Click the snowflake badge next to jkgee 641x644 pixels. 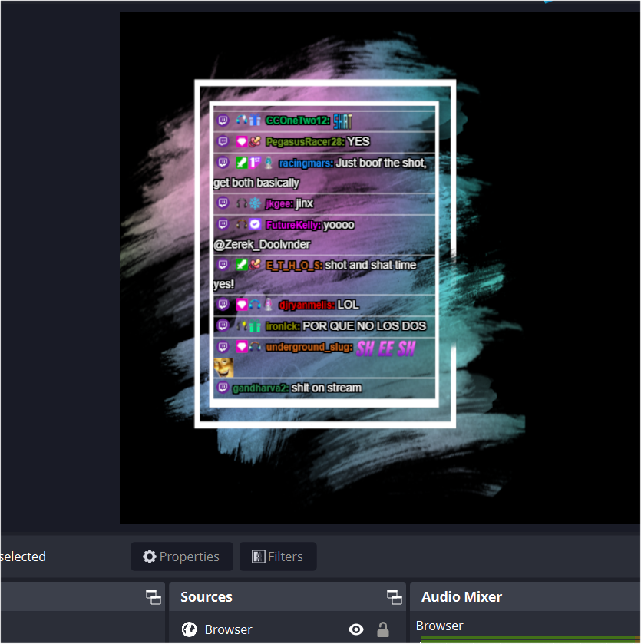click(255, 203)
